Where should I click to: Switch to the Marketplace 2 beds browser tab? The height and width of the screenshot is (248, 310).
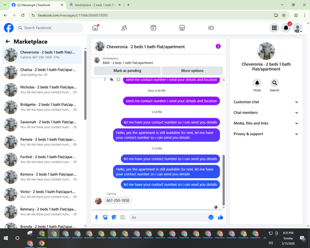pos(95,5)
